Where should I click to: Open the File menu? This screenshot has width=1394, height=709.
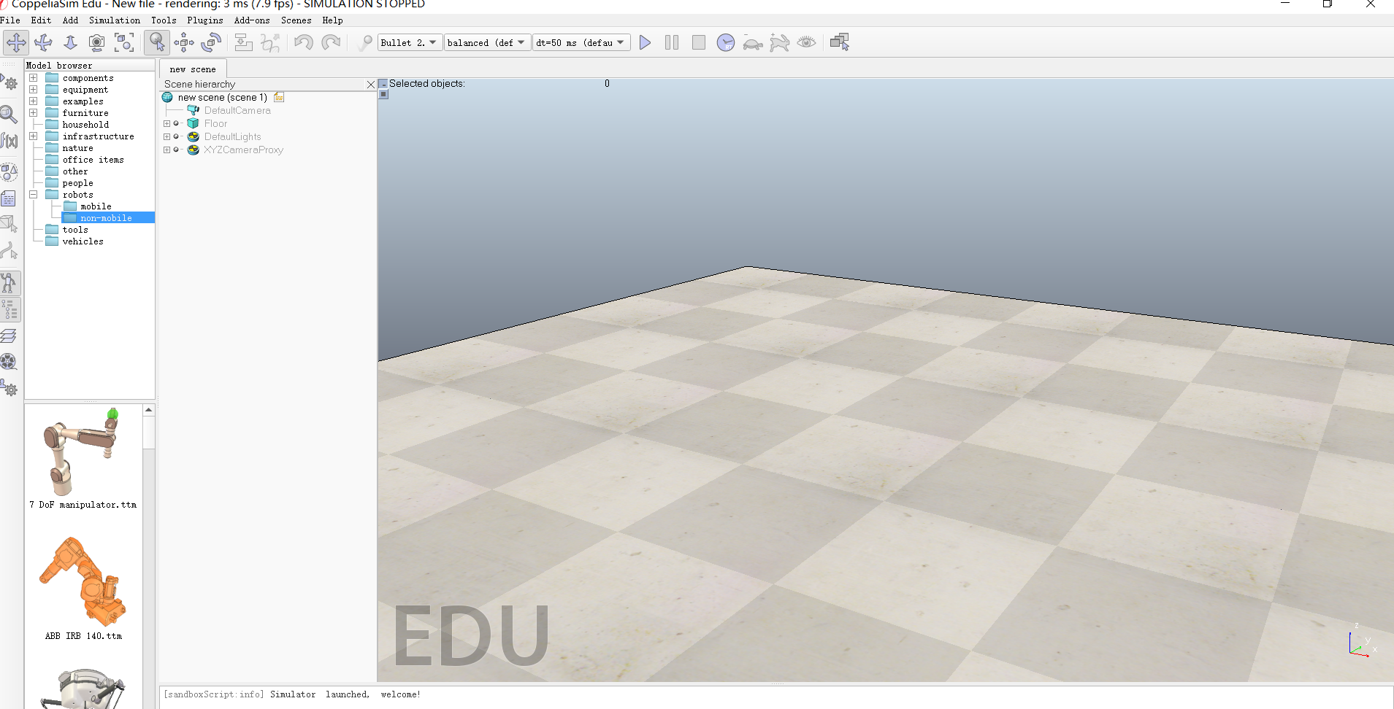(10, 20)
